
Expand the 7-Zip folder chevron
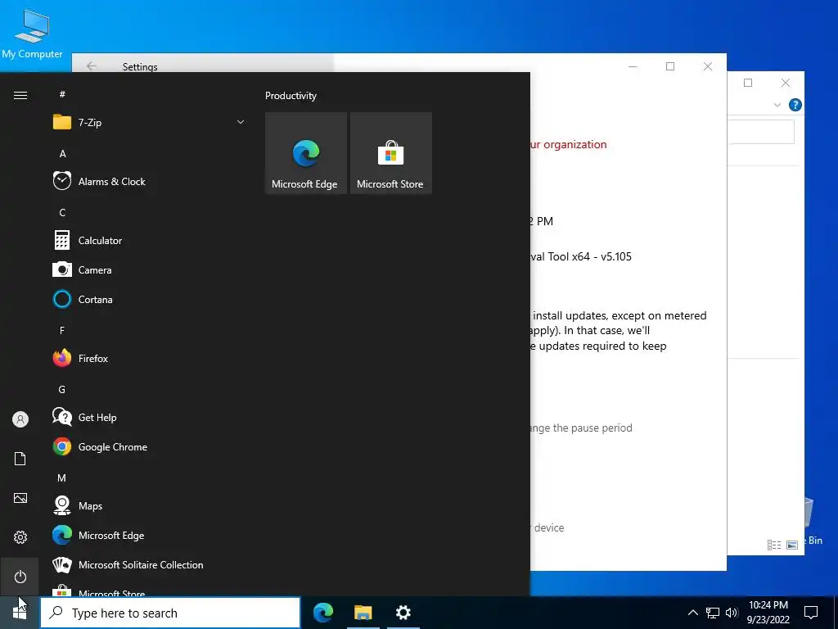click(x=241, y=123)
